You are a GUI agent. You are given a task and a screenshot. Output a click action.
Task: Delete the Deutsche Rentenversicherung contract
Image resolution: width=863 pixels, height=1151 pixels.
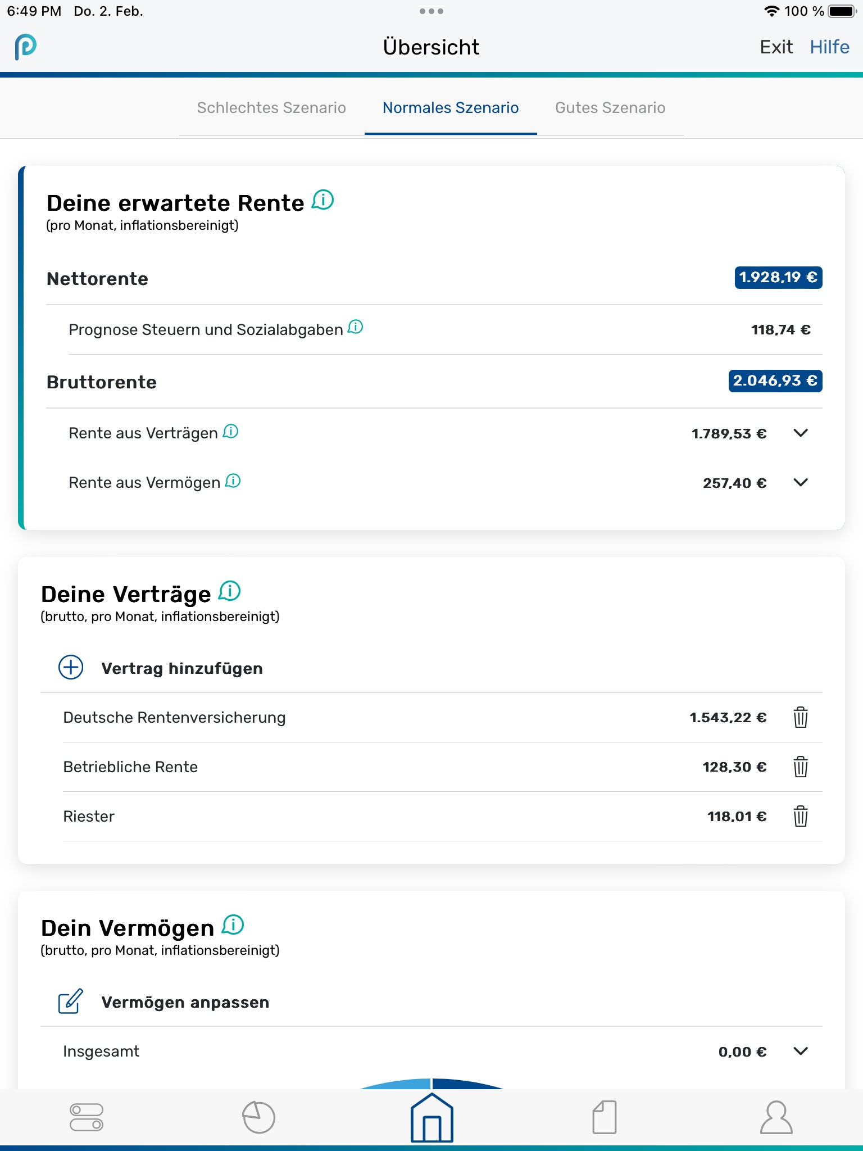point(801,717)
